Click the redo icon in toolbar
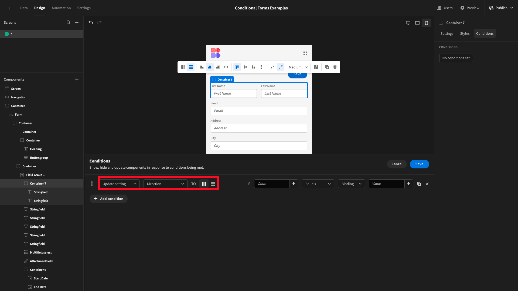Viewport: 518px width, 291px height. click(99, 22)
